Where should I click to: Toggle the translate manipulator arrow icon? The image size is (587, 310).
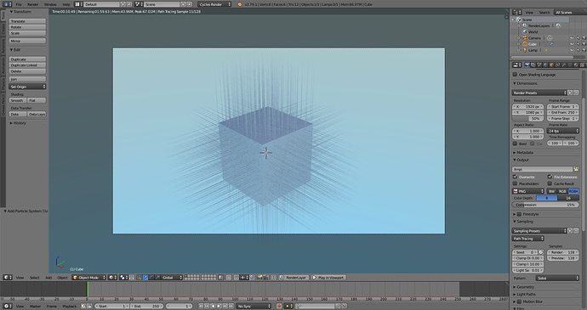146,278
